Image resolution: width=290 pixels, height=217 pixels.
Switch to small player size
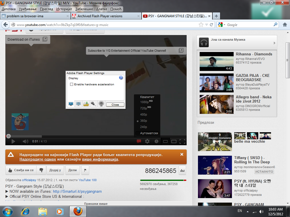[165, 142]
